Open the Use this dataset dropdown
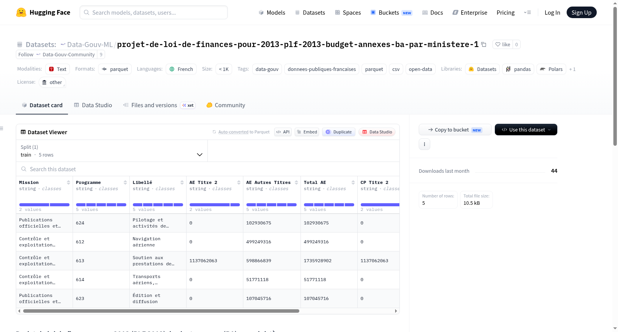This screenshot has width=618, height=332. point(526,130)
